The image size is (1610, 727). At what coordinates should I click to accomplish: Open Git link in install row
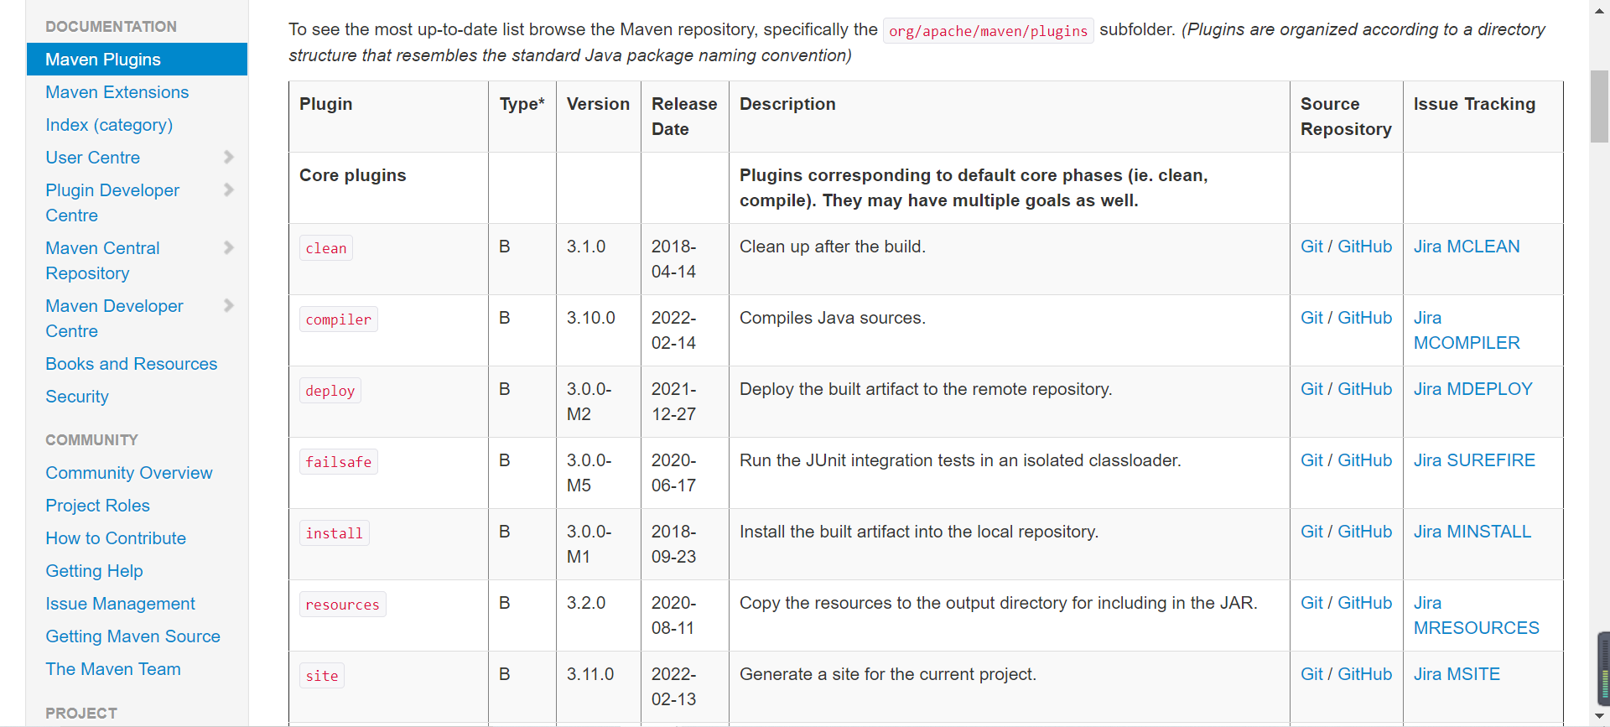coord(1311,532)
